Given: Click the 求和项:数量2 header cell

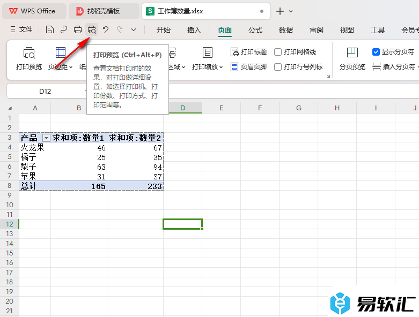Looking at the screenshot, I should (135, 138).
